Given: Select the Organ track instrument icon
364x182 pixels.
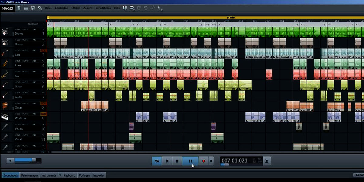Looking at the screenshot, I should coord(5,106).
